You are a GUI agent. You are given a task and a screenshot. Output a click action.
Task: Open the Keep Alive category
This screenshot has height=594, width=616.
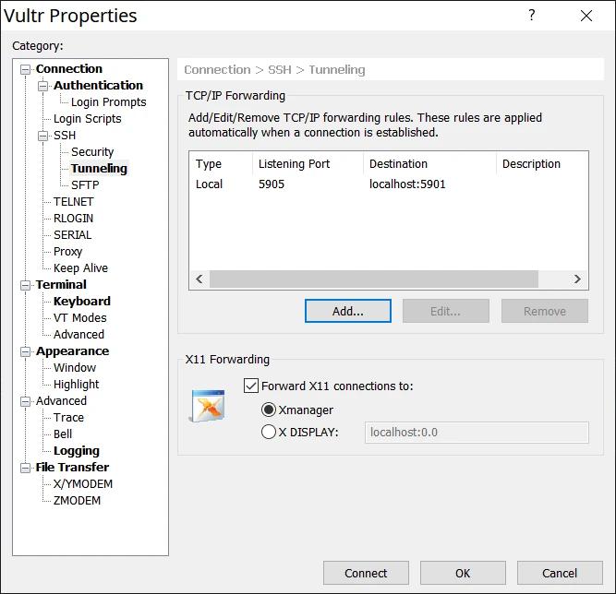coord(80,268)
